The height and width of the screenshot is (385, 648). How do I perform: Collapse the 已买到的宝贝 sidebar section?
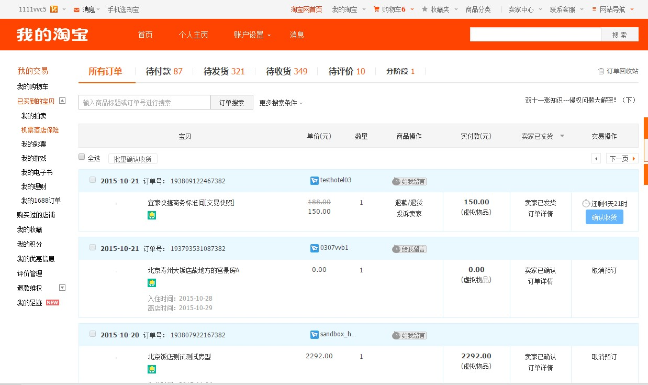click(x=62, y=101)
